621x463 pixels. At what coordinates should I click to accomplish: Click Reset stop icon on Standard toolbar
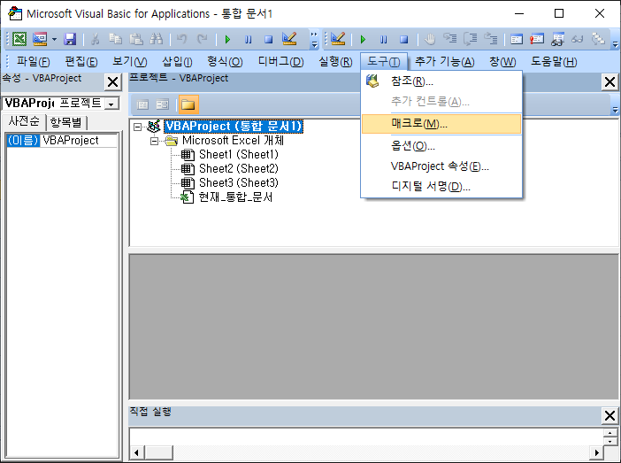coord(269,39)
